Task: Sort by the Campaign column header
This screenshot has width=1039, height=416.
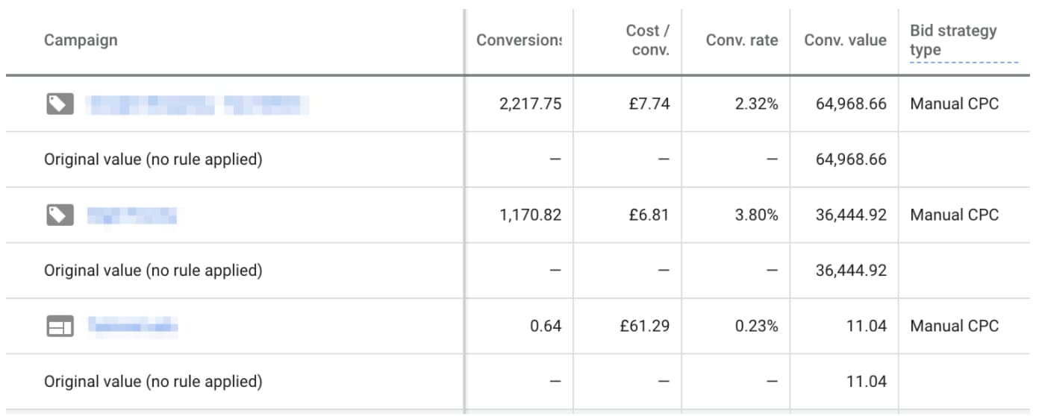Action: pos(81,40)
